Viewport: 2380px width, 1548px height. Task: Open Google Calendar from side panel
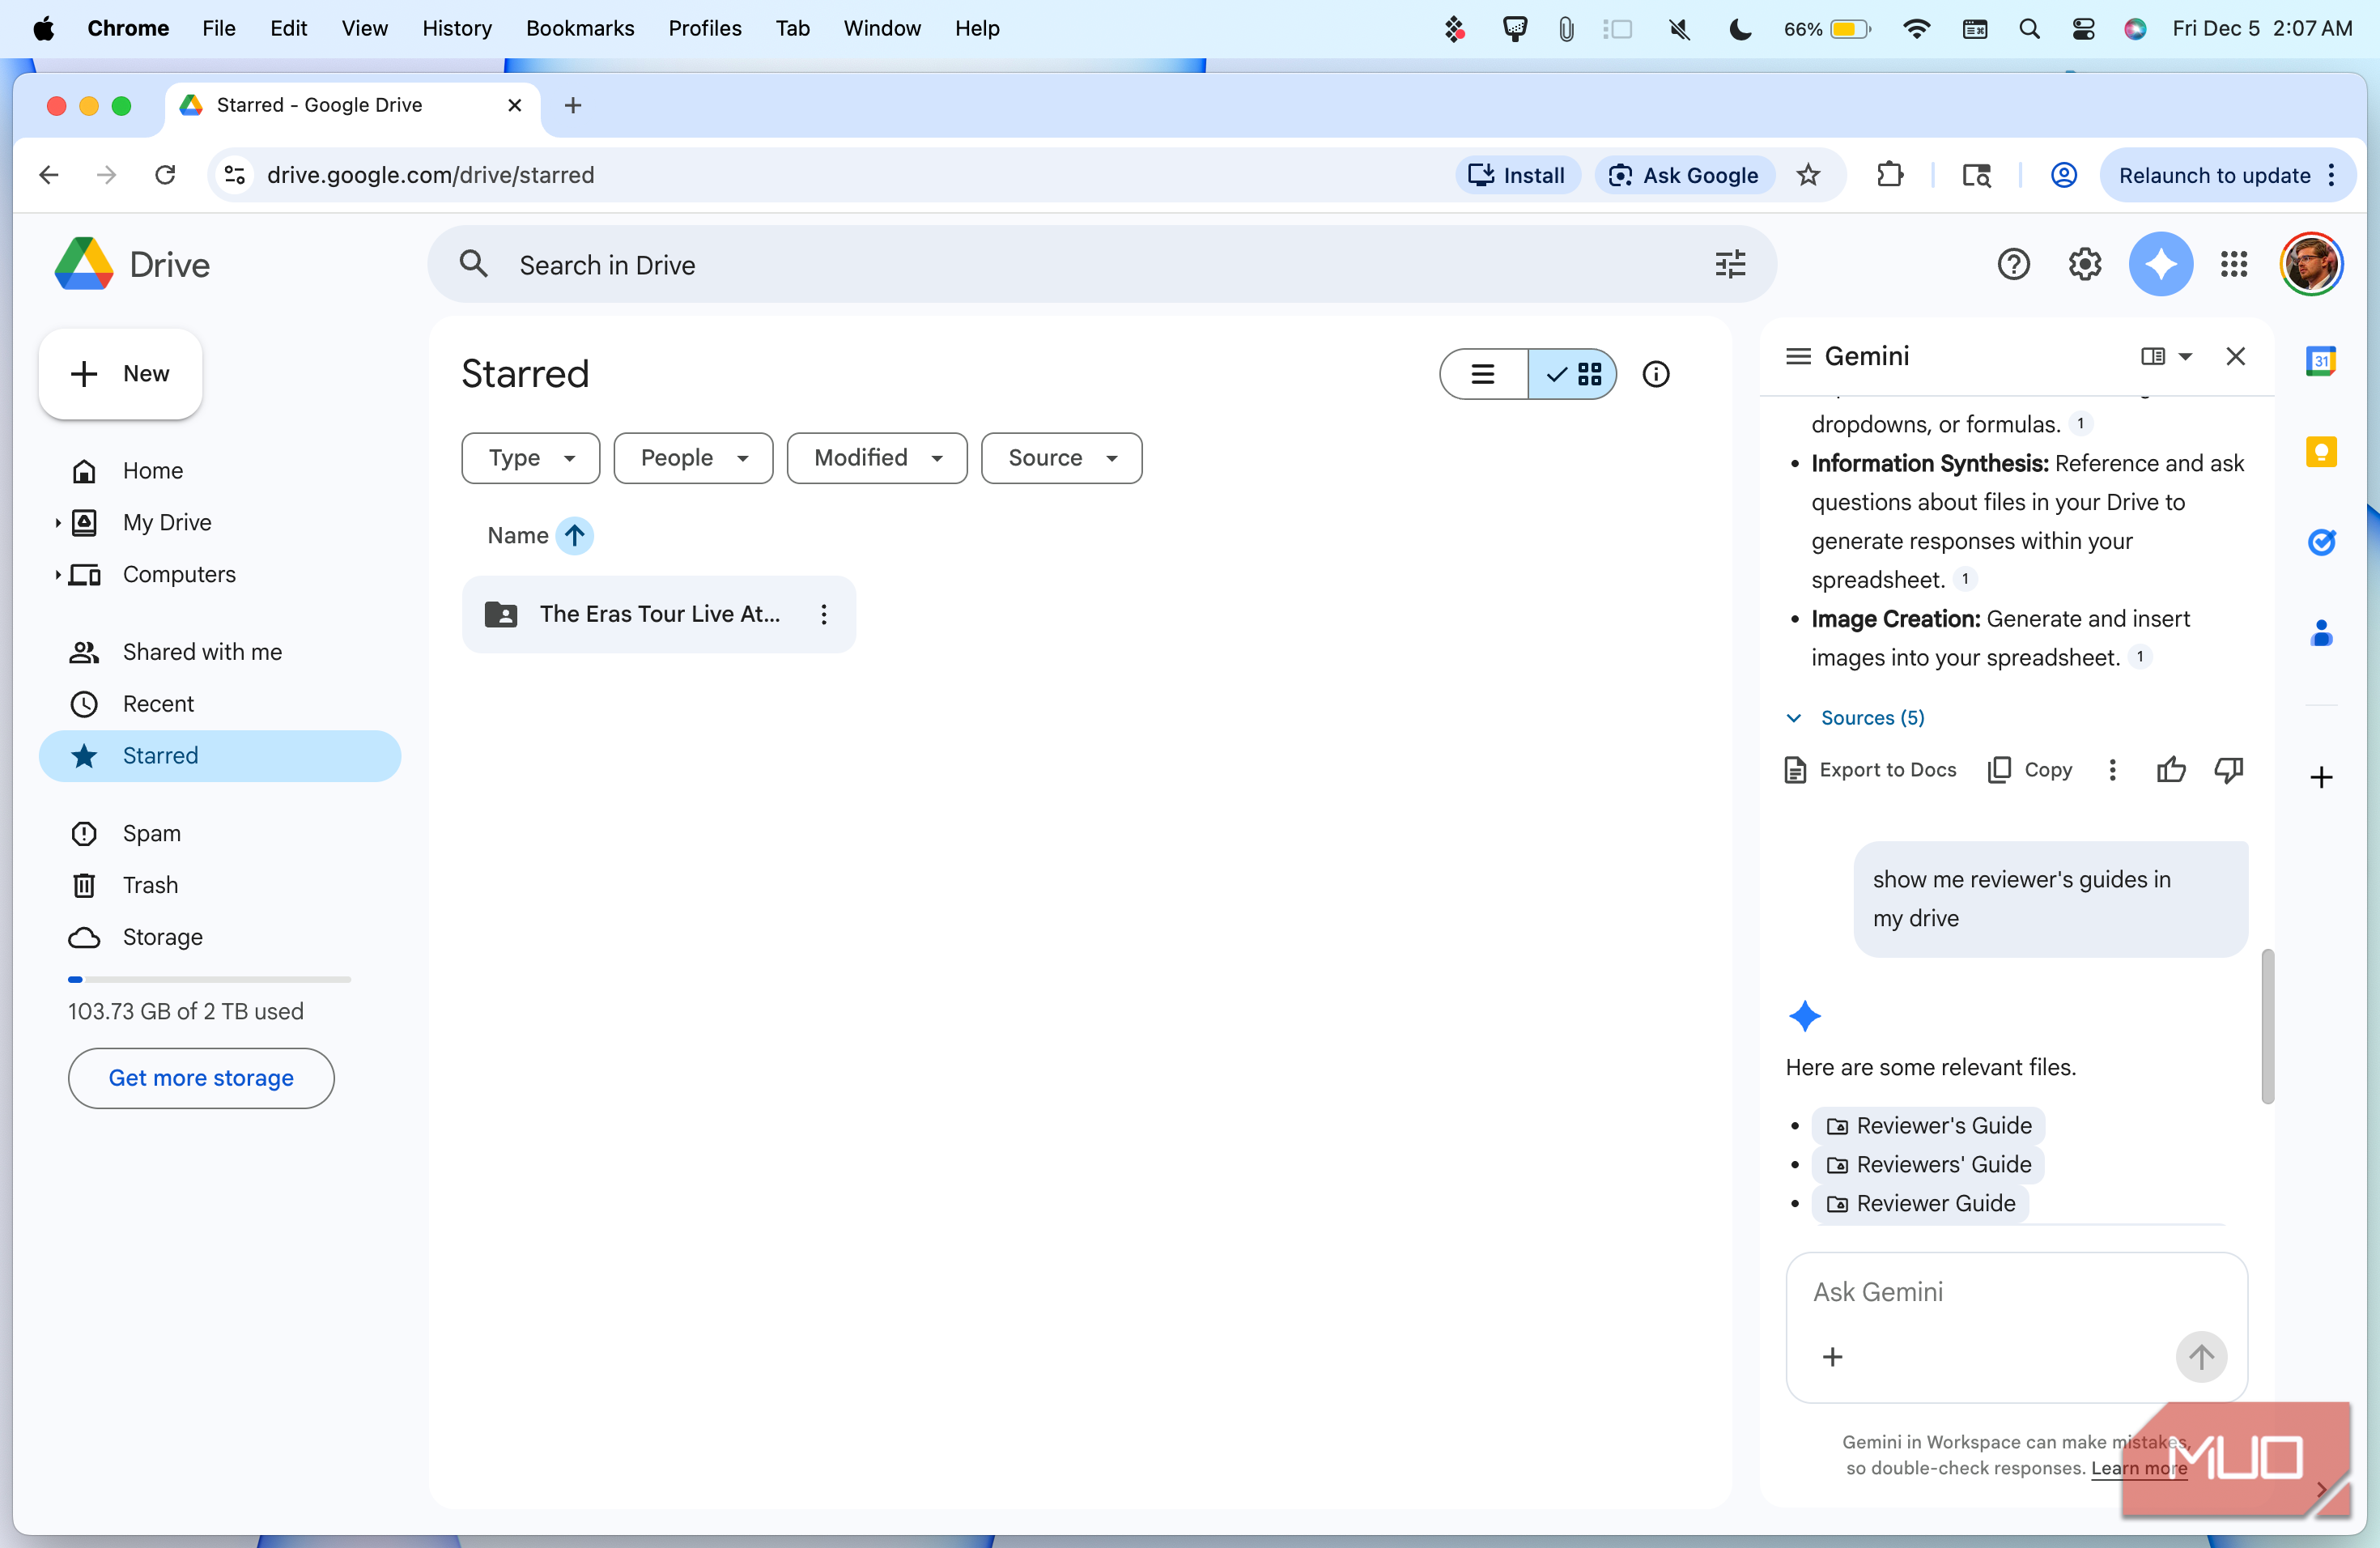2320,360
